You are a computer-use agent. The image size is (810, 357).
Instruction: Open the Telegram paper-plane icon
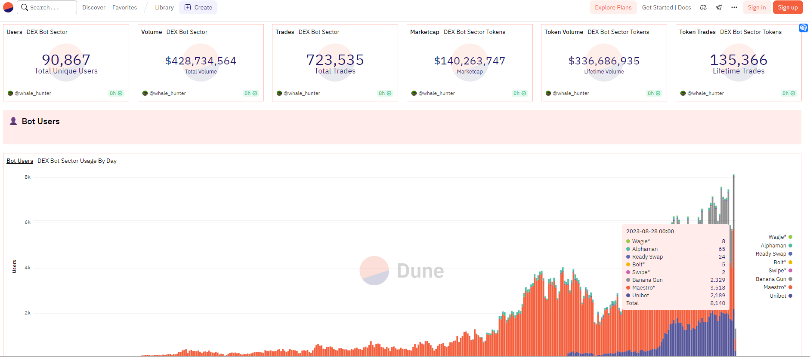point(719,7)
